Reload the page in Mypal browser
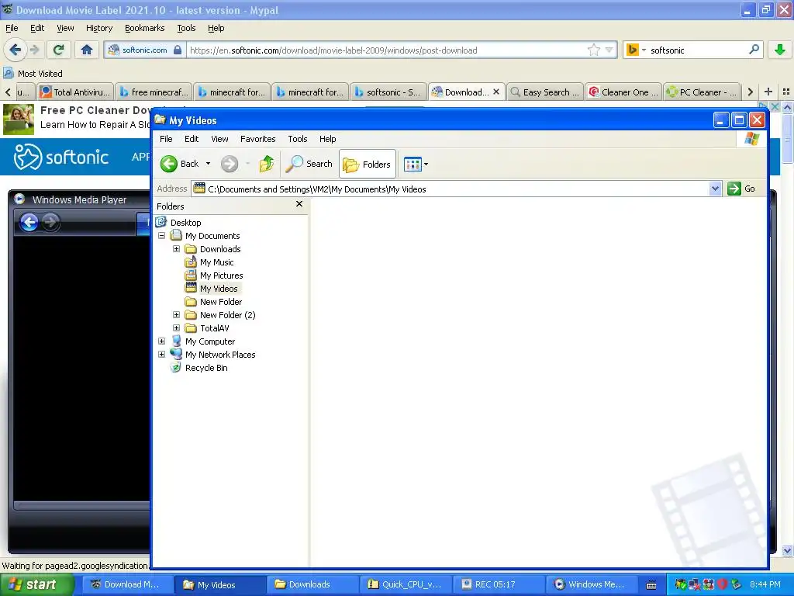 pyautogui.click(x=58, y=50)
